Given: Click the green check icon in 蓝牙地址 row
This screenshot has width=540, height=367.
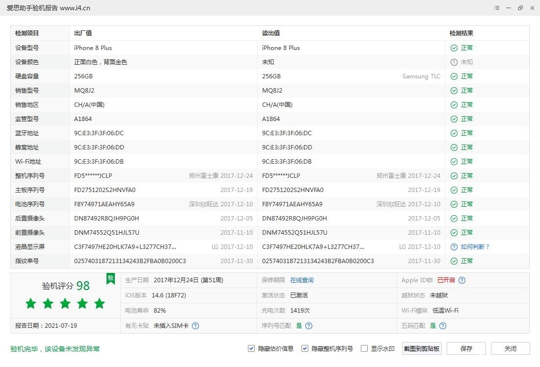Looking at the screenshot, I should coord(454,133).
